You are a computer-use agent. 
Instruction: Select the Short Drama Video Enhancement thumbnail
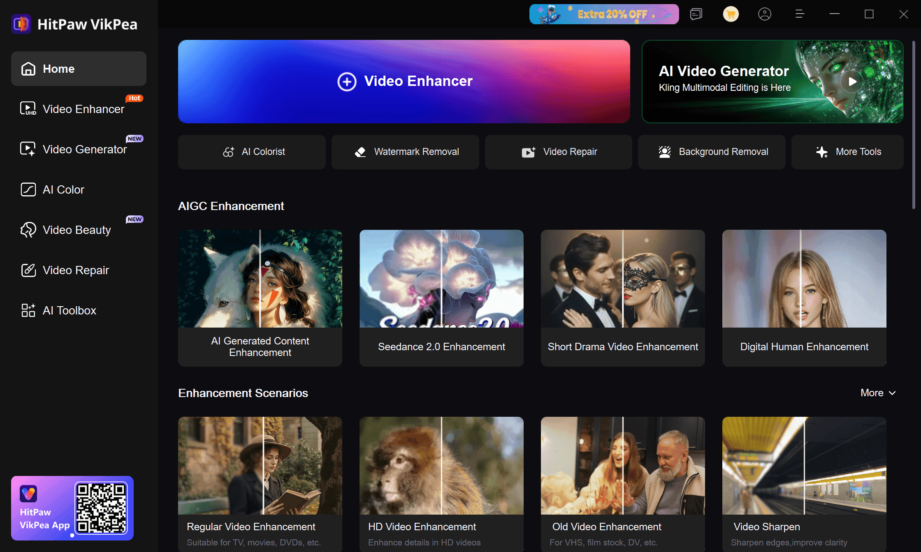(x=623, y=279)
